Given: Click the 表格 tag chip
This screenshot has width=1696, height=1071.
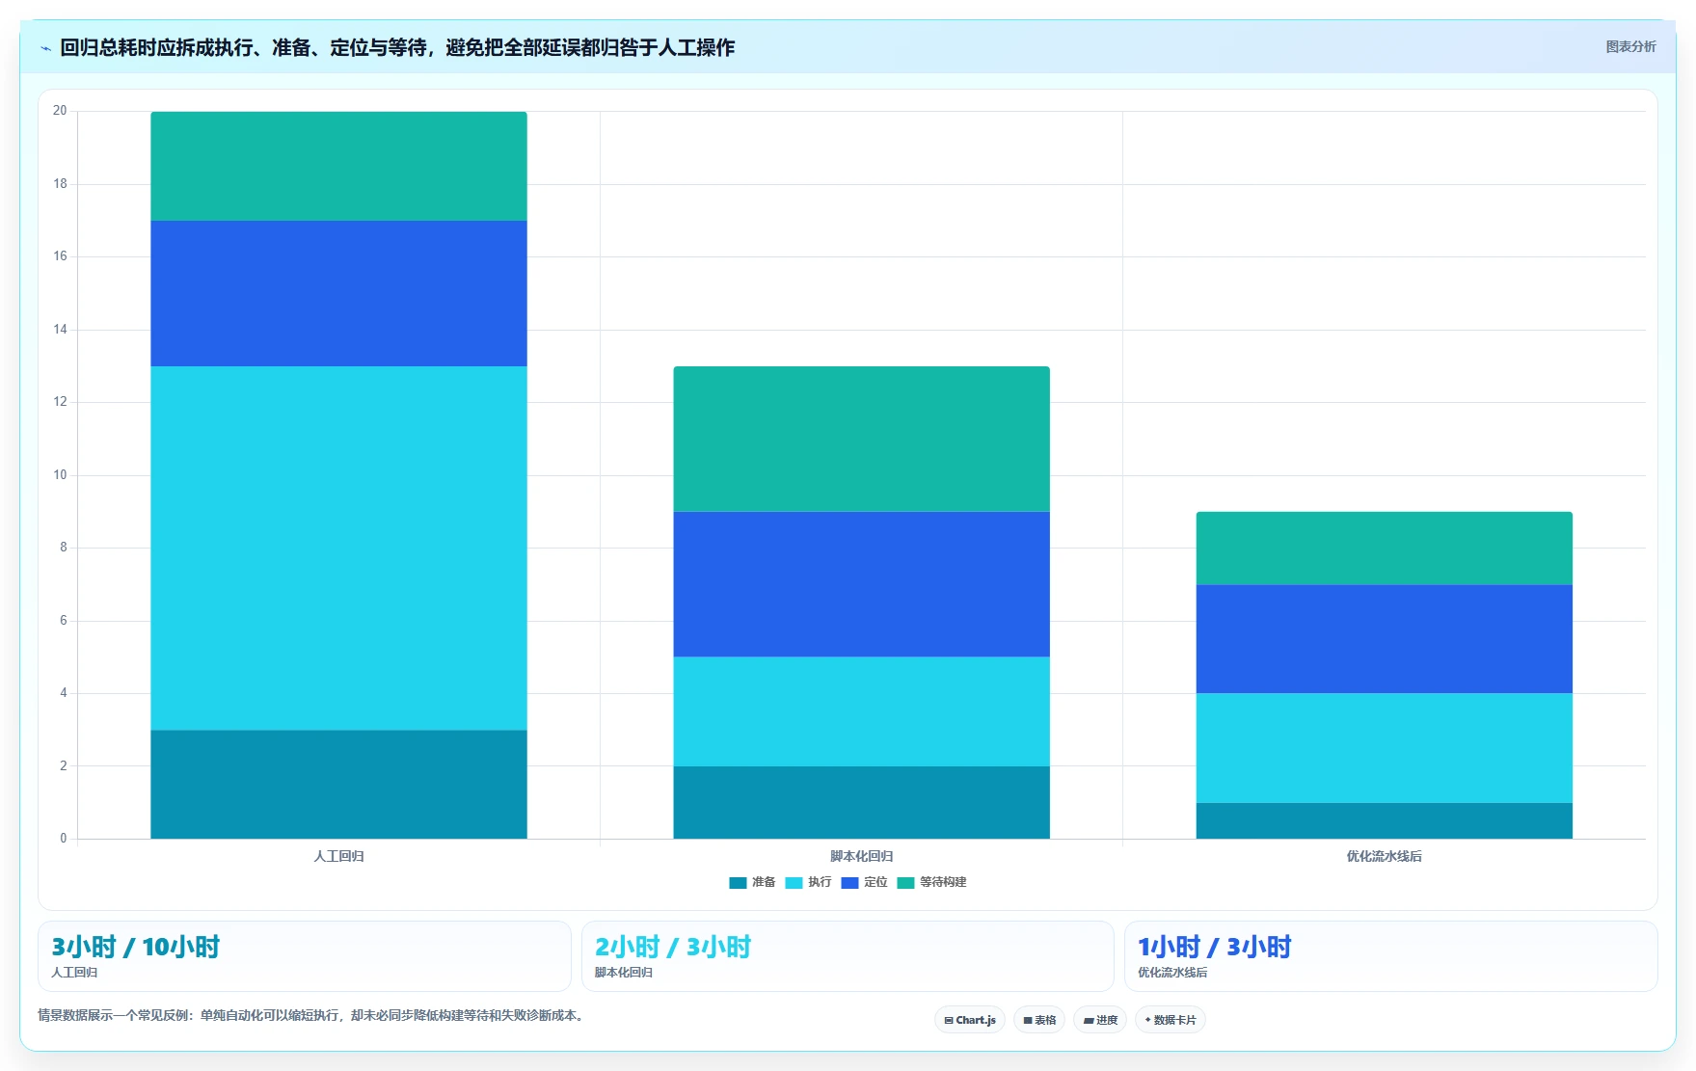Looking at the screenshot, I should [x=1039, y=1020].
